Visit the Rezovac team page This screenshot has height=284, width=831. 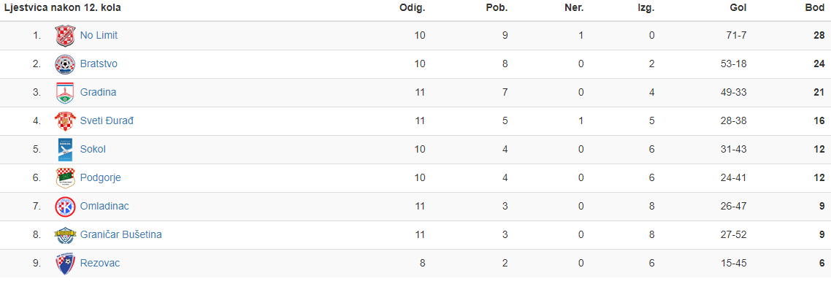[x=100, y=264]
